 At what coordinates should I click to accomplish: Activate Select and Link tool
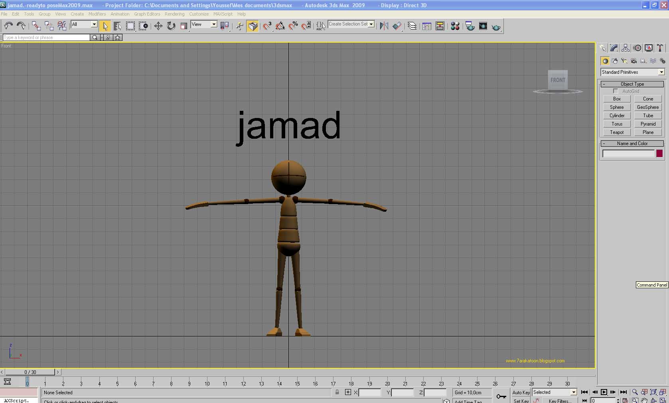(36, 26)
